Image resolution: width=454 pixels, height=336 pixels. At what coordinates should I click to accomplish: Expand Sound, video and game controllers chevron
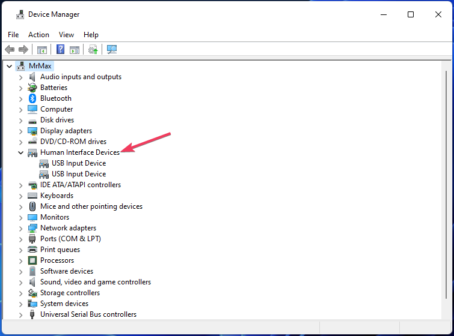20,282
